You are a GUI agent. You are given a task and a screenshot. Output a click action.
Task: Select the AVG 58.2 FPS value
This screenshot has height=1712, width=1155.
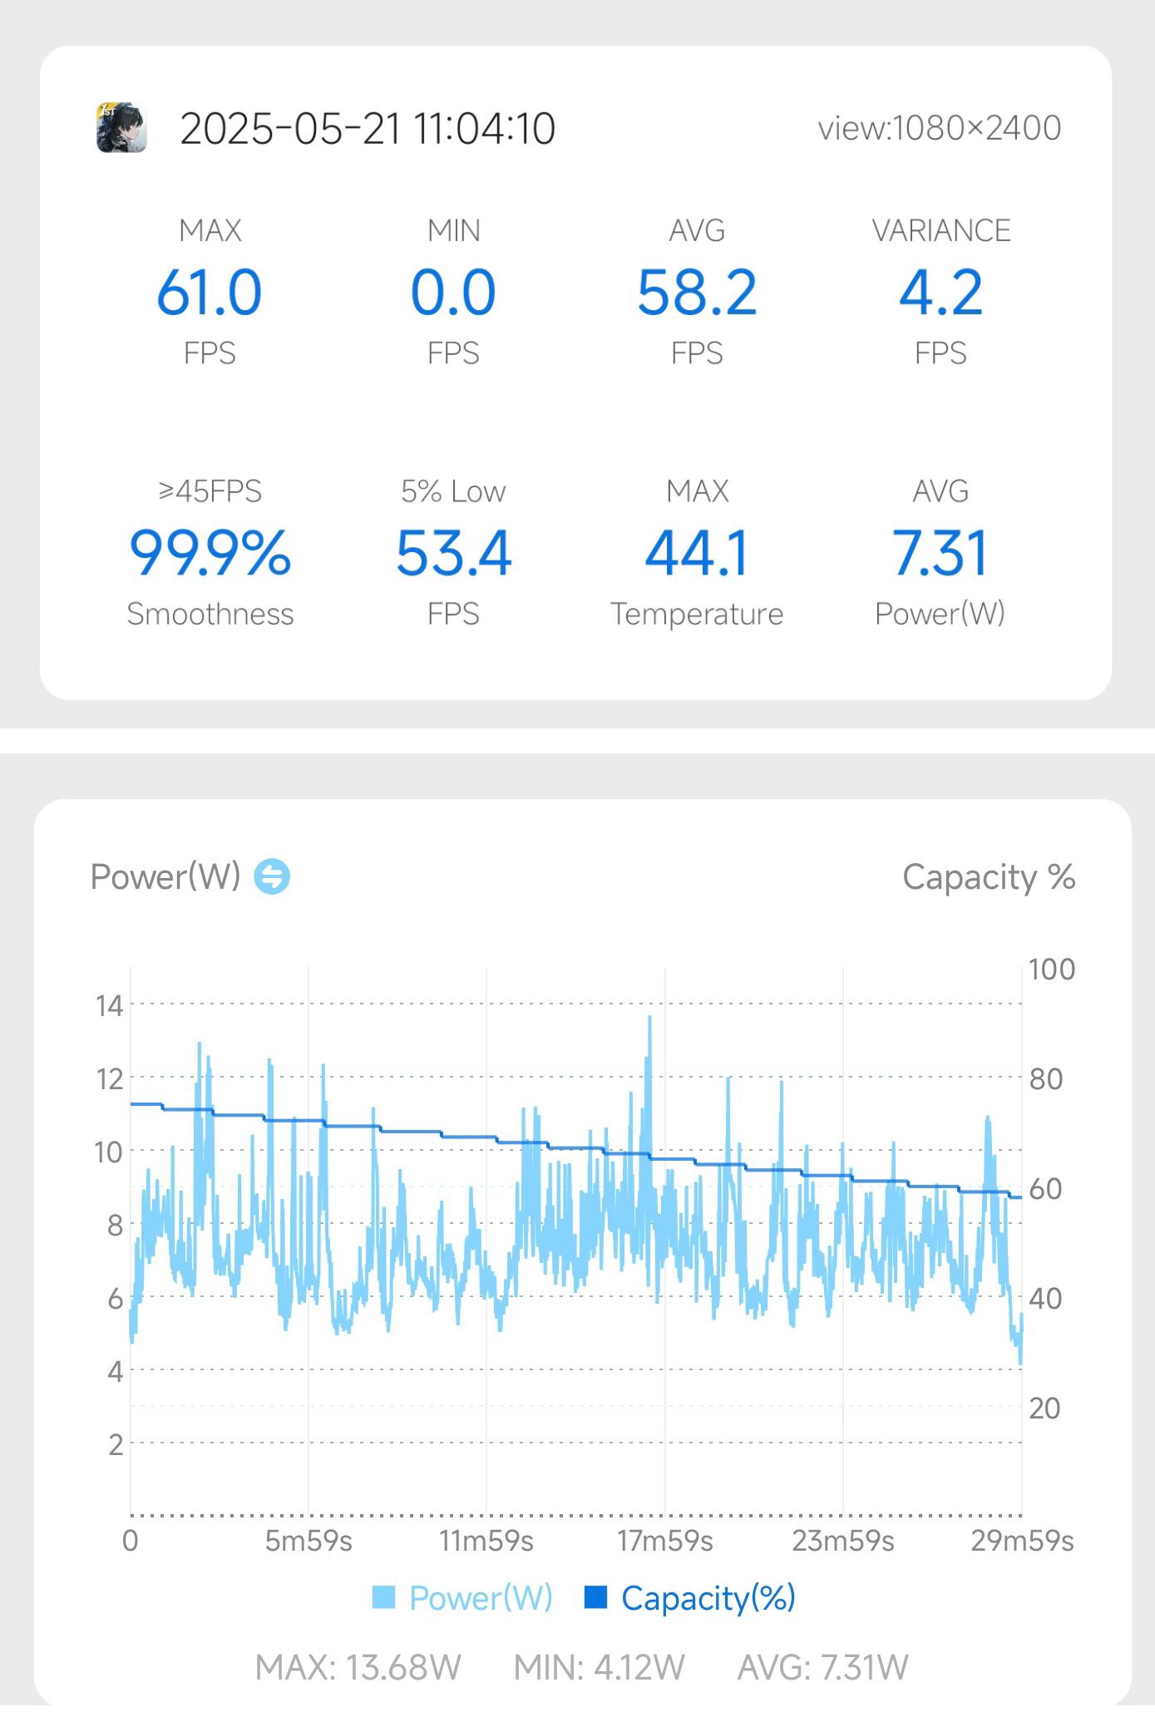pyautogui.click(x=697, y=292)
